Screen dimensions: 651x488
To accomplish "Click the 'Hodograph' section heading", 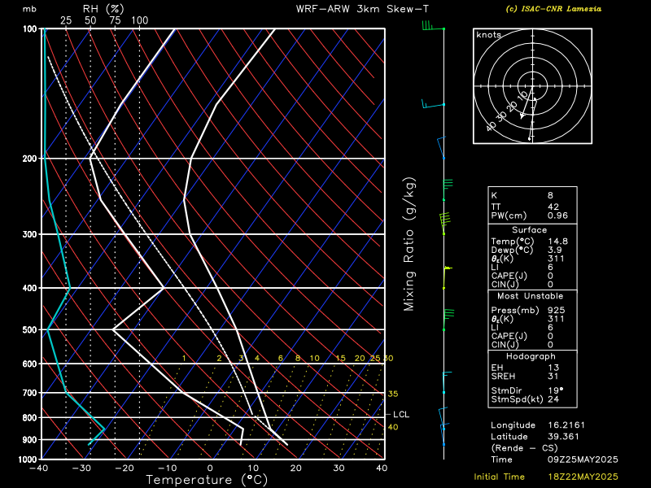I will point(531,356).
